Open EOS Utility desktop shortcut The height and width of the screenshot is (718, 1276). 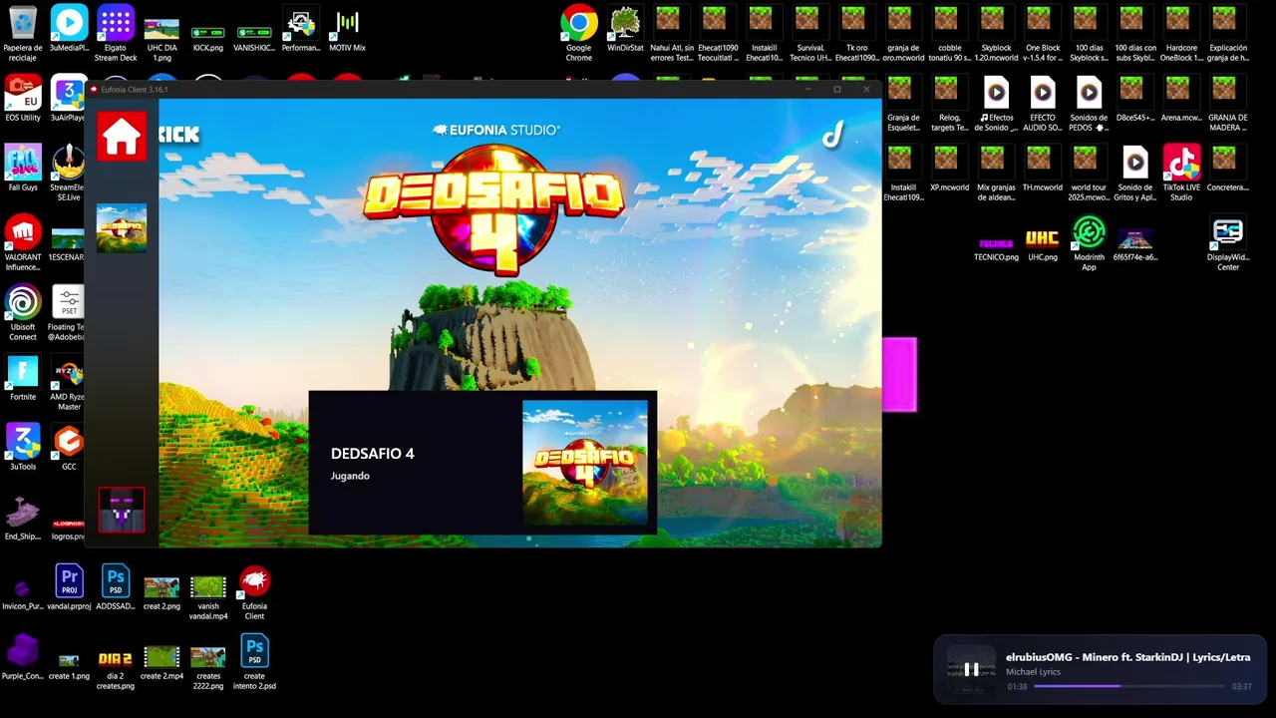point(23,99)
